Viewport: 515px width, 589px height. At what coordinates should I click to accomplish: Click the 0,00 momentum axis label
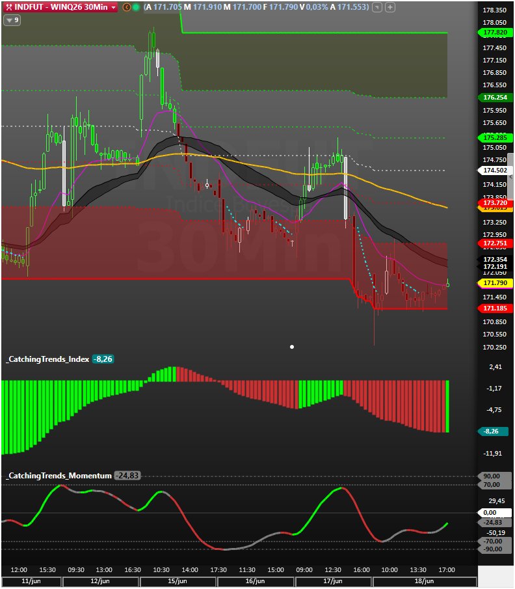click(495, 512)
